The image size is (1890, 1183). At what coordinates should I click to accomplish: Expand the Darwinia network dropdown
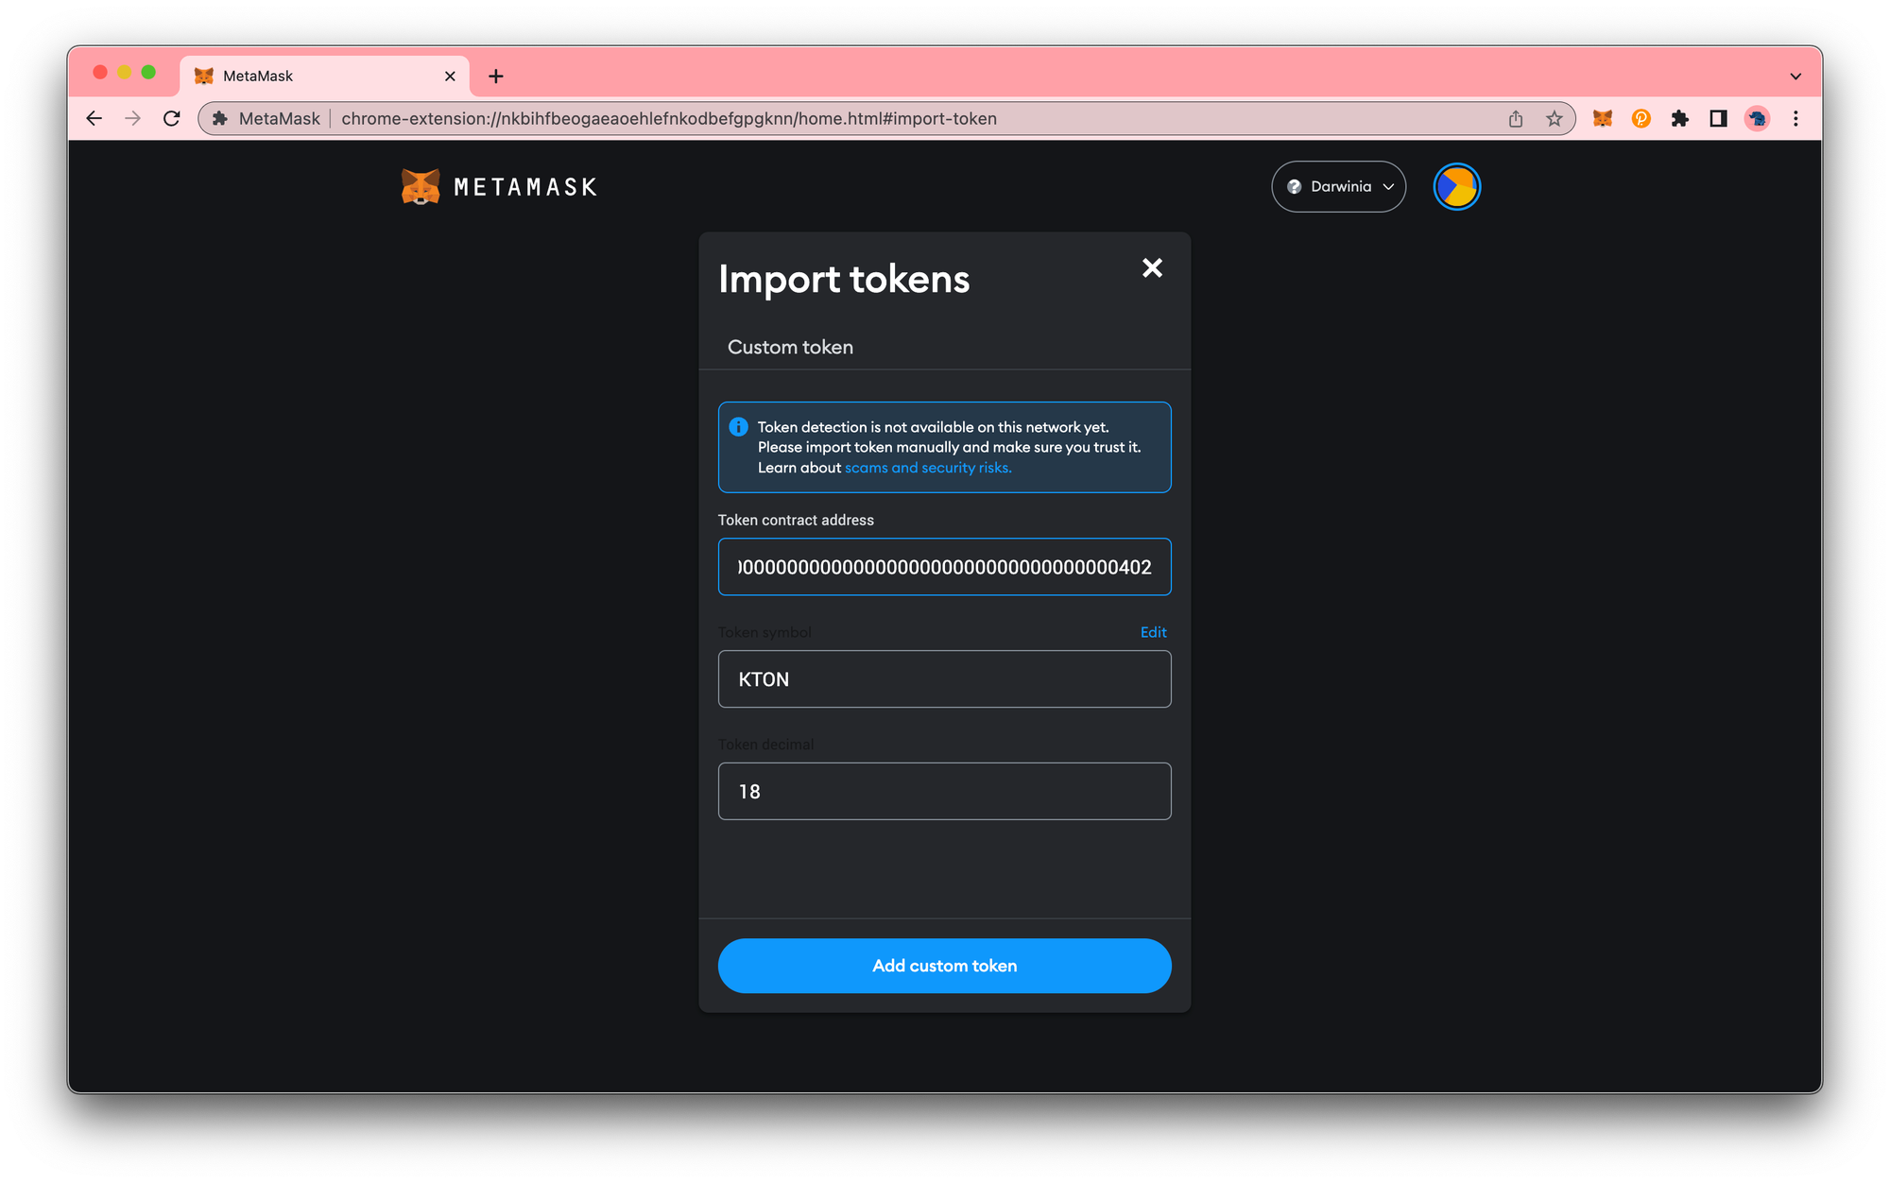pyautogui.click(x=1338, y=187)
